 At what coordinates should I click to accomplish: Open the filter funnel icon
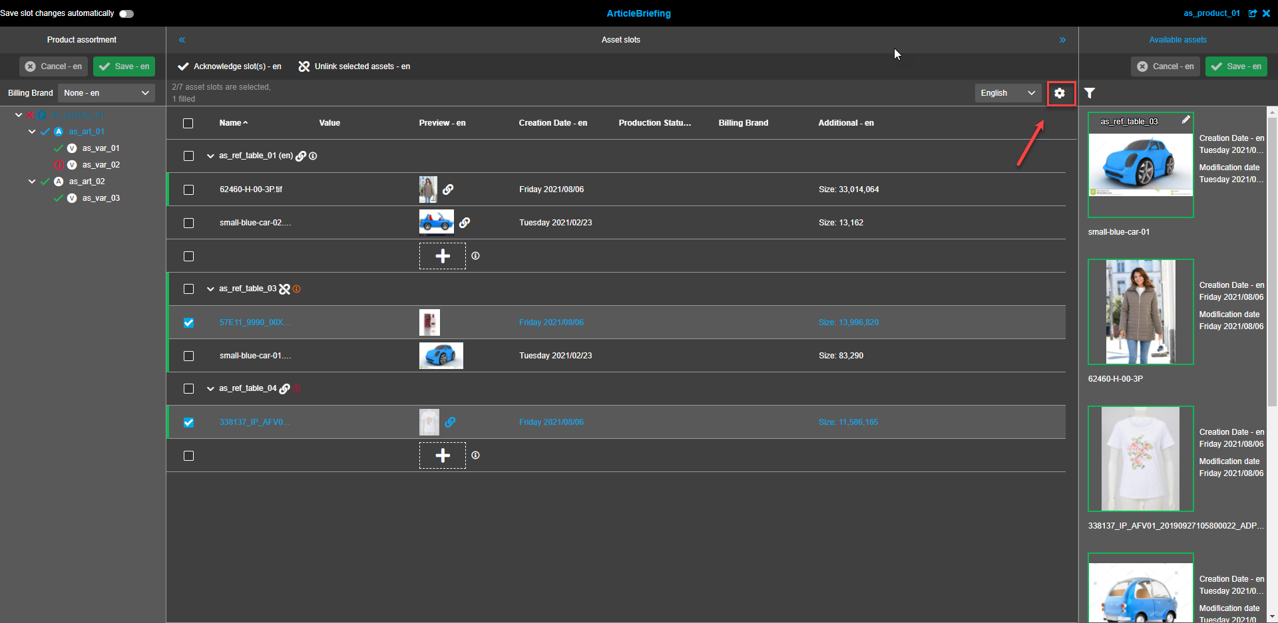[1090, 93]
